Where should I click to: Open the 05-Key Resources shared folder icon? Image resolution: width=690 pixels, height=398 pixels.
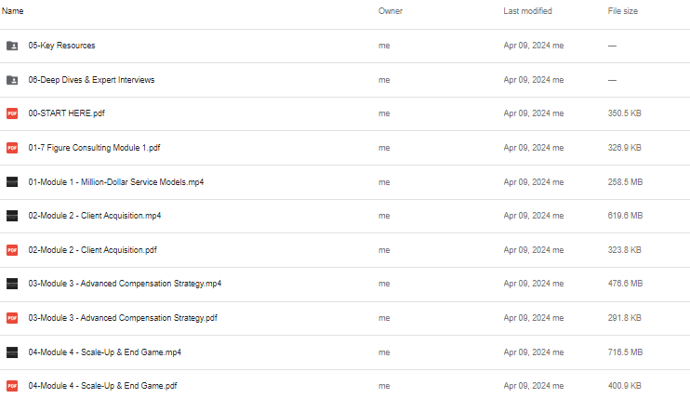click(x=12, y=46)
